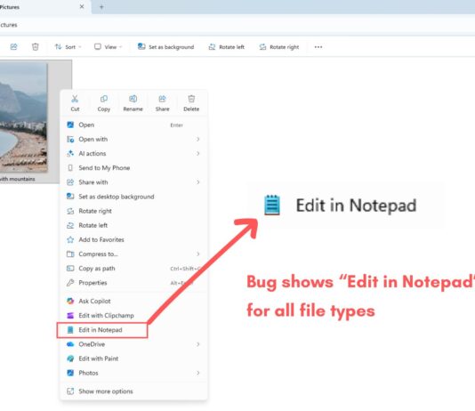Expand the Open with submenu
This screenshot has height=411, width=475.
[x=133, y=140]
